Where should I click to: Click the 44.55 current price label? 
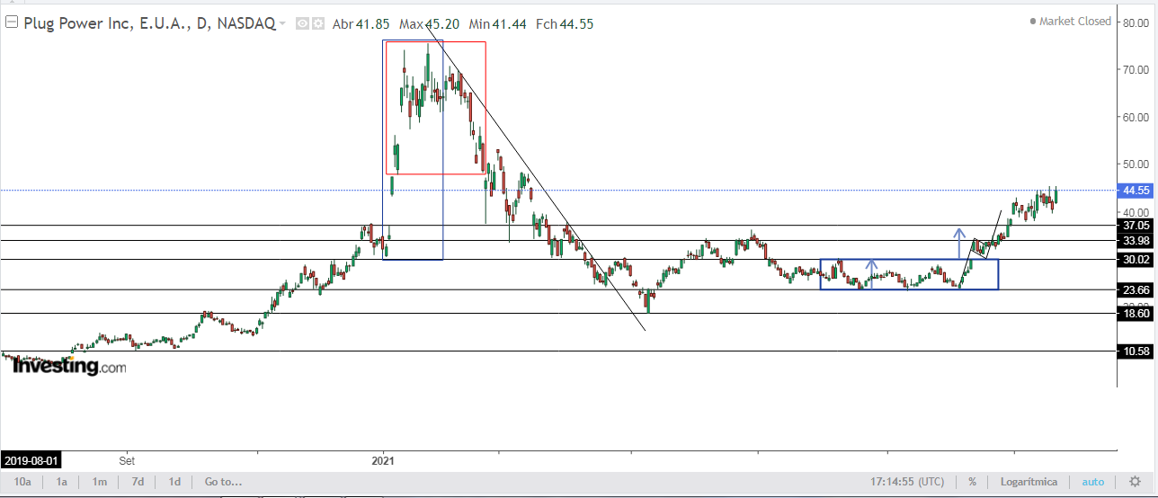[1135, 191]
